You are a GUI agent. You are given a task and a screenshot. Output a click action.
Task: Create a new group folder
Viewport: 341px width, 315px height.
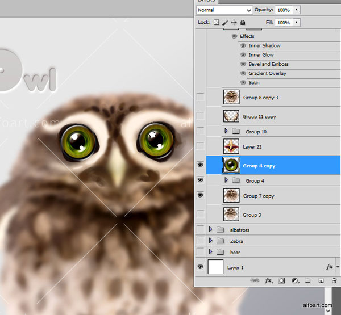pyautogui.click(x=307, y=280)
